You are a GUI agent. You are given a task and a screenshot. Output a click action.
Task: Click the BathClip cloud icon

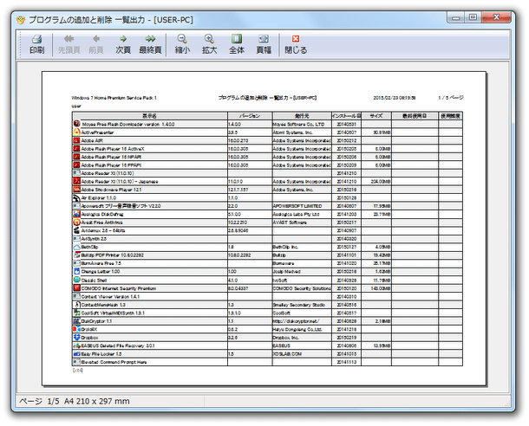tap(76, 247)
